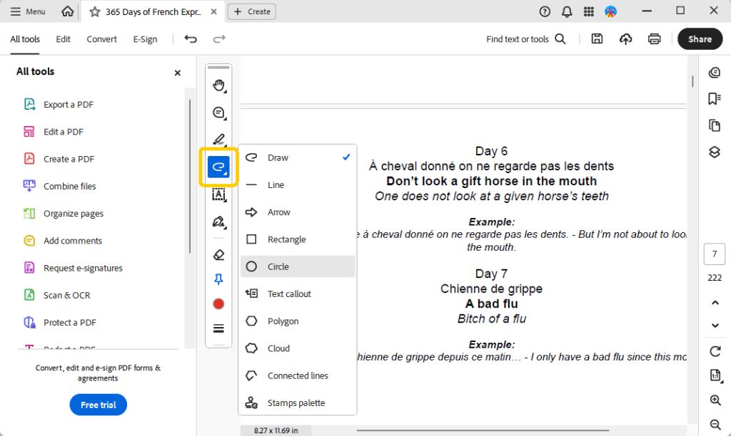Image resolution: width=731 pixels, height=436 pixels.
Task: Click the save to cloud upload icon
Action: [x=626, y=39]
